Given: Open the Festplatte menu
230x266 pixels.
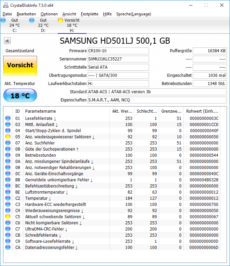Looking at the screenshot, I should point(89,14).
